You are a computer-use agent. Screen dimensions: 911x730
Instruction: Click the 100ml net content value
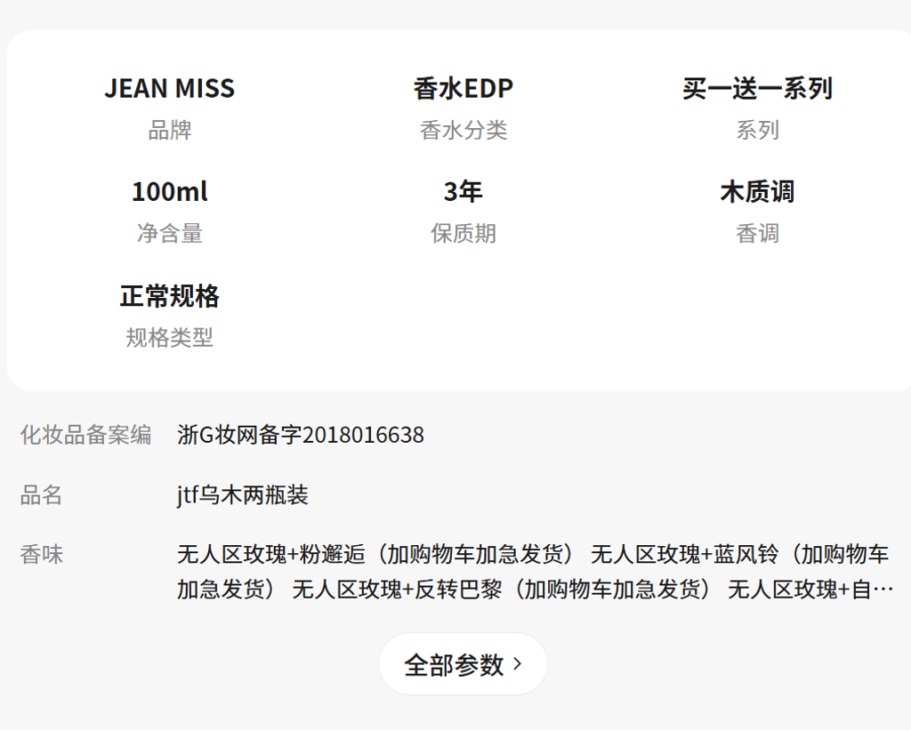click(x=169, y=192)
